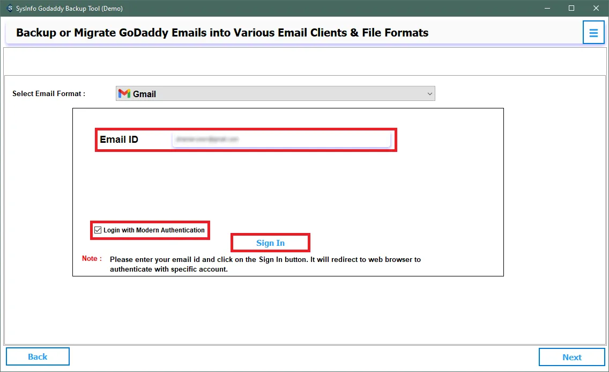The width and height of the screenshot is (609, 372).
Task: Proceed using the Next button
Action: (x=571, y=357)
